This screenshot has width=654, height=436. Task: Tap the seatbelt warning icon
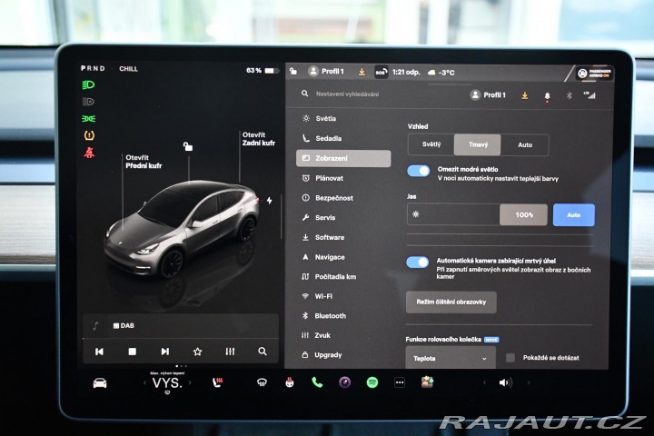click(89, 153)
